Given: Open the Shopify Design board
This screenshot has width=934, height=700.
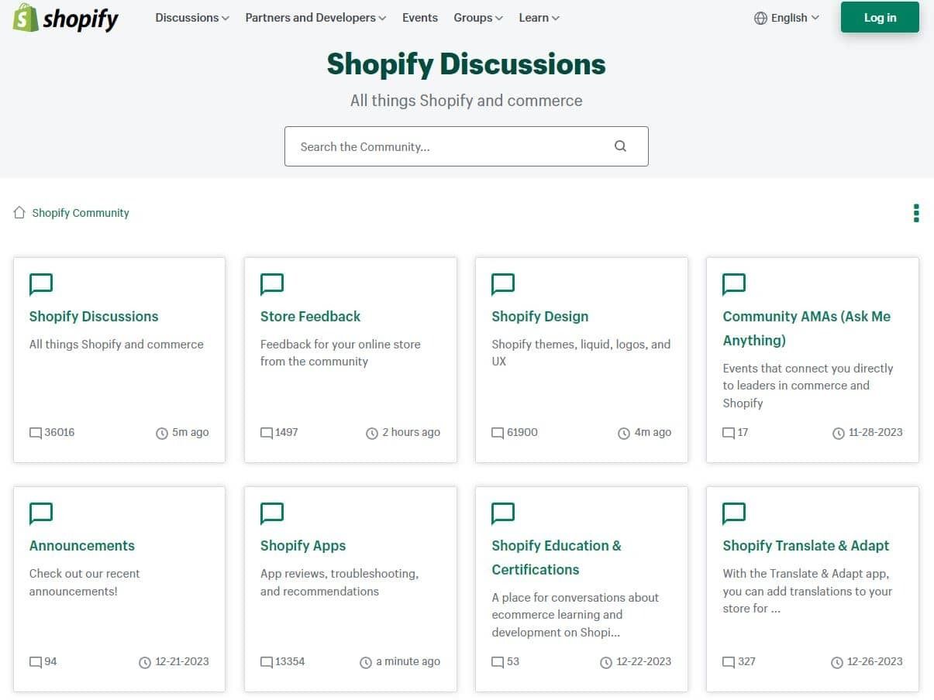Looking at the screenshot, I should (x=539, y=316).
